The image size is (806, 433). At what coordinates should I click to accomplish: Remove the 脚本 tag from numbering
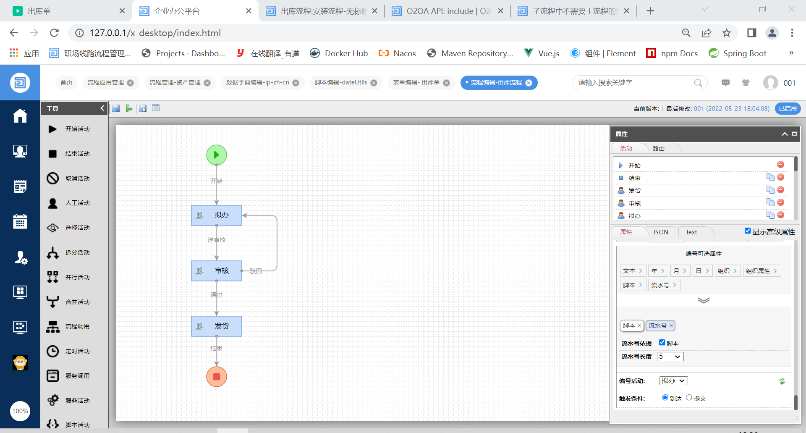tap(639, 325)
